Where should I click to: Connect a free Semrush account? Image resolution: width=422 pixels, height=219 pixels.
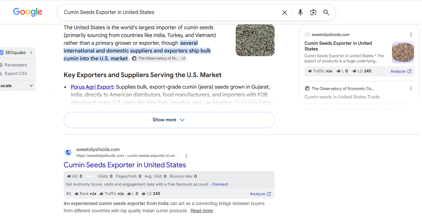pos(220,184)
